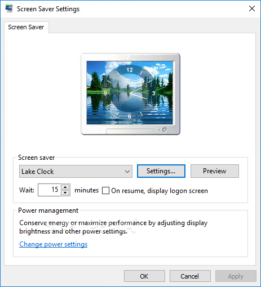
Task: Close the Screen Saver Settings dialog
Action: click(252, 8)
